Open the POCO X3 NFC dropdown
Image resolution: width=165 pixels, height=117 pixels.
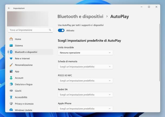(x=85, y=81)
